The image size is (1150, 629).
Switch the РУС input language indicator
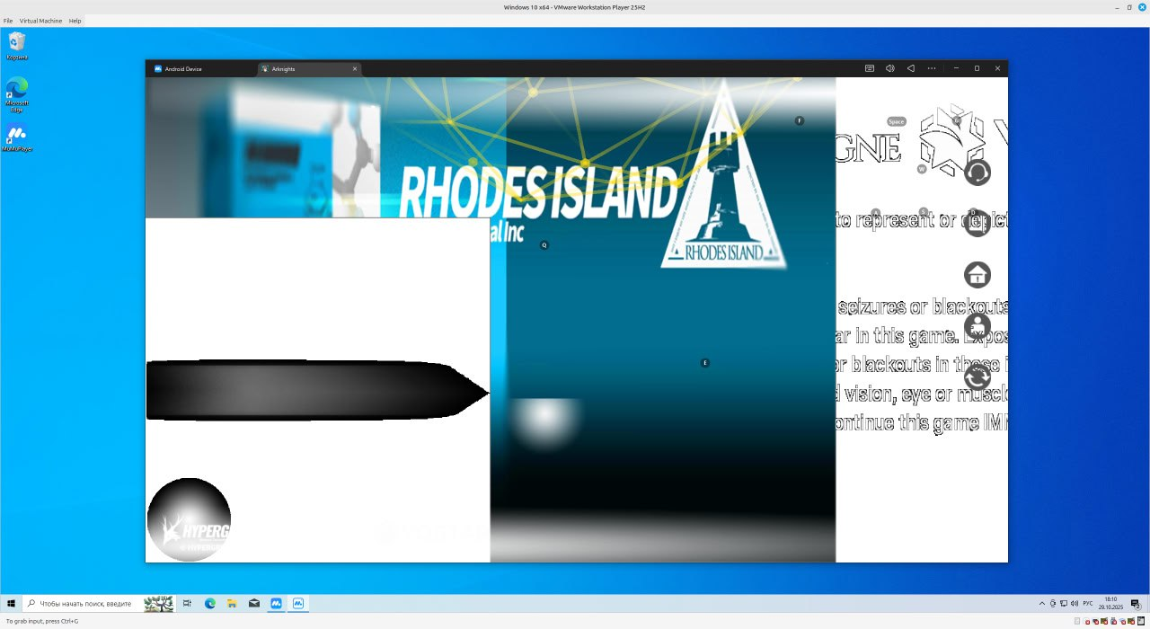1088,603
